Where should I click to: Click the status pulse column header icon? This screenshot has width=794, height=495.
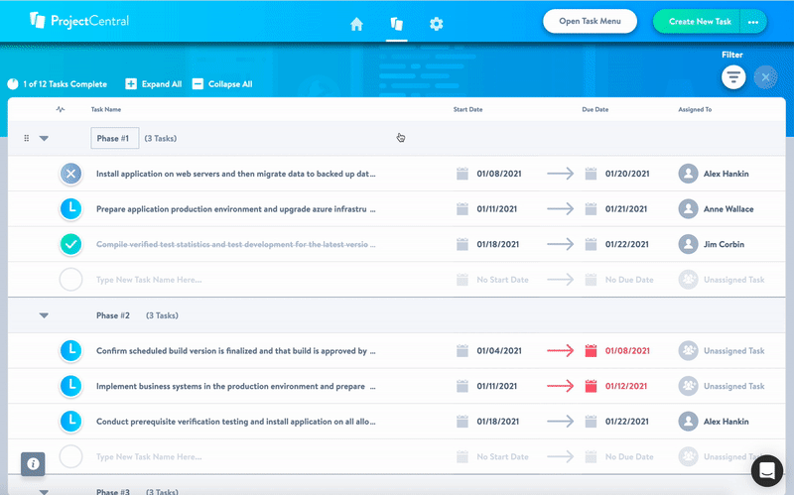tap(61, 109)
